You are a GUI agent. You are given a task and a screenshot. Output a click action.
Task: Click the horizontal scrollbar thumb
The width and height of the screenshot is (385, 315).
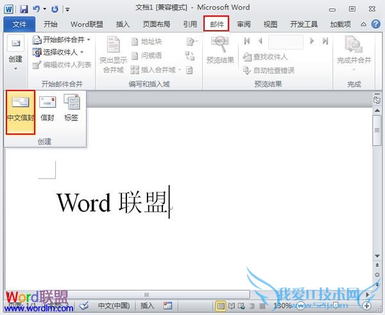coord(146,294)
